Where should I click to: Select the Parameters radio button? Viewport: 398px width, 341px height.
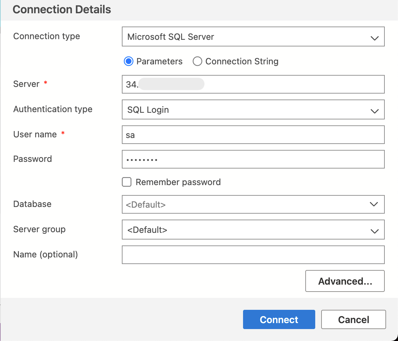coord(128,61)
